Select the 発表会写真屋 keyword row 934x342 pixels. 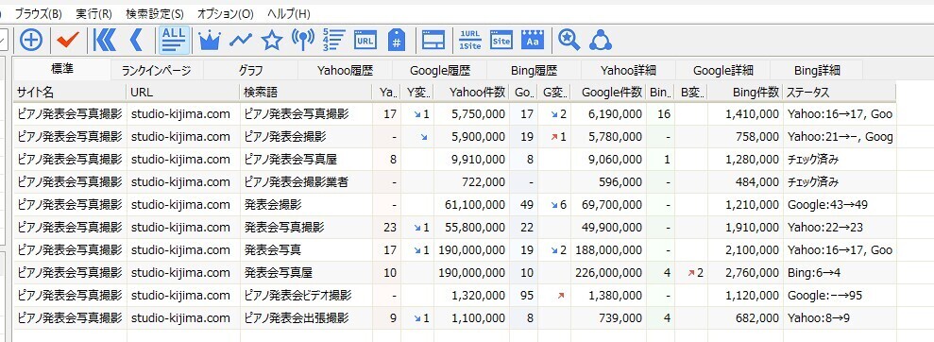point(455,272)
